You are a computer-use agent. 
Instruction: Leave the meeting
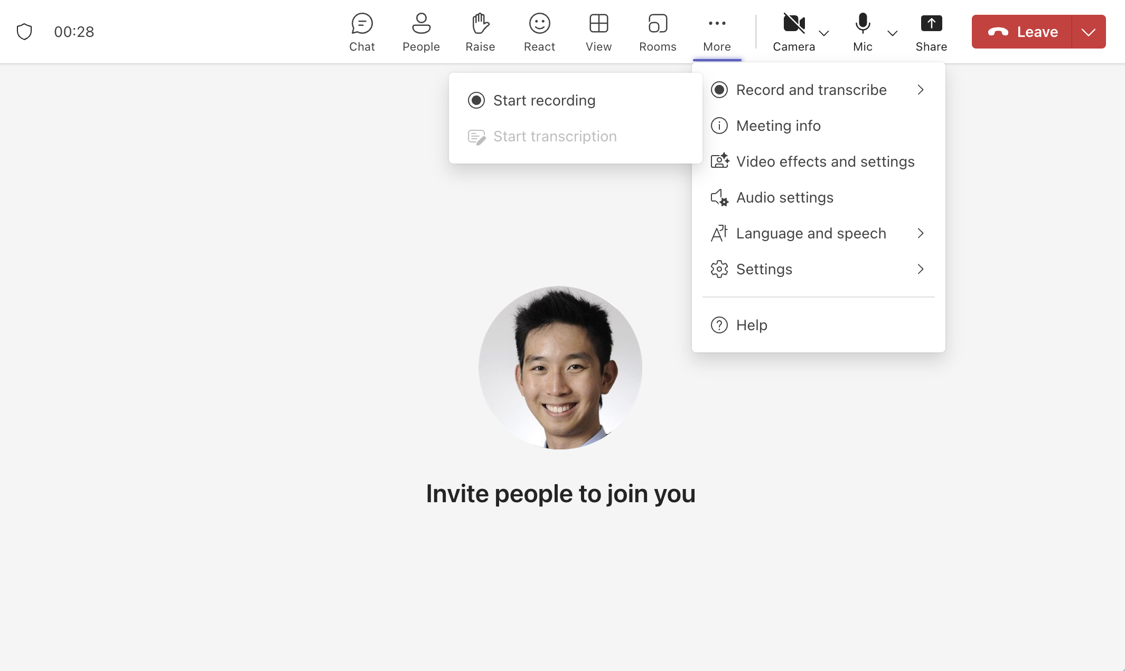1023,32
